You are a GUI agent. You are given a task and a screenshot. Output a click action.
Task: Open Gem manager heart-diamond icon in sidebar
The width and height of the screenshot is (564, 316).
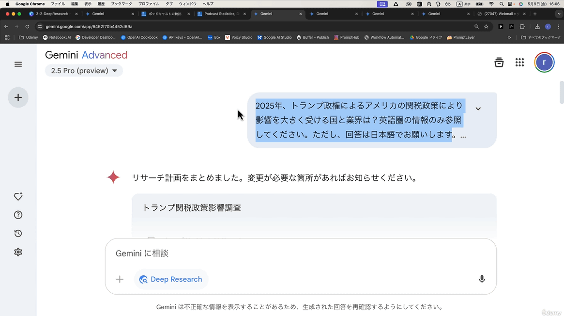18,196
